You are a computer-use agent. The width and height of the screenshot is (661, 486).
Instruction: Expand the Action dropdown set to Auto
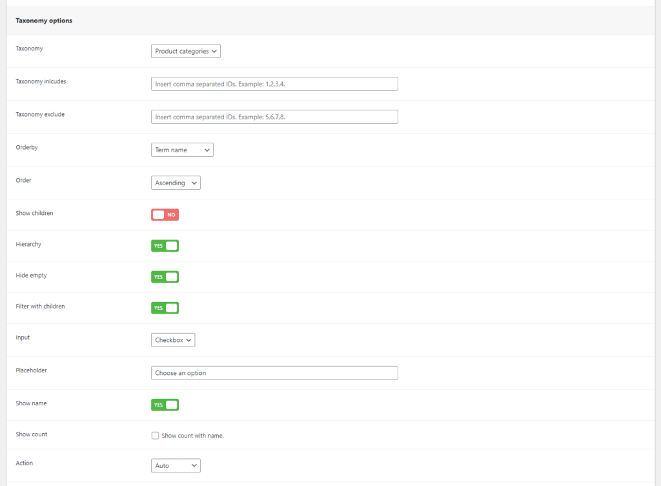(x=176, y=465)
